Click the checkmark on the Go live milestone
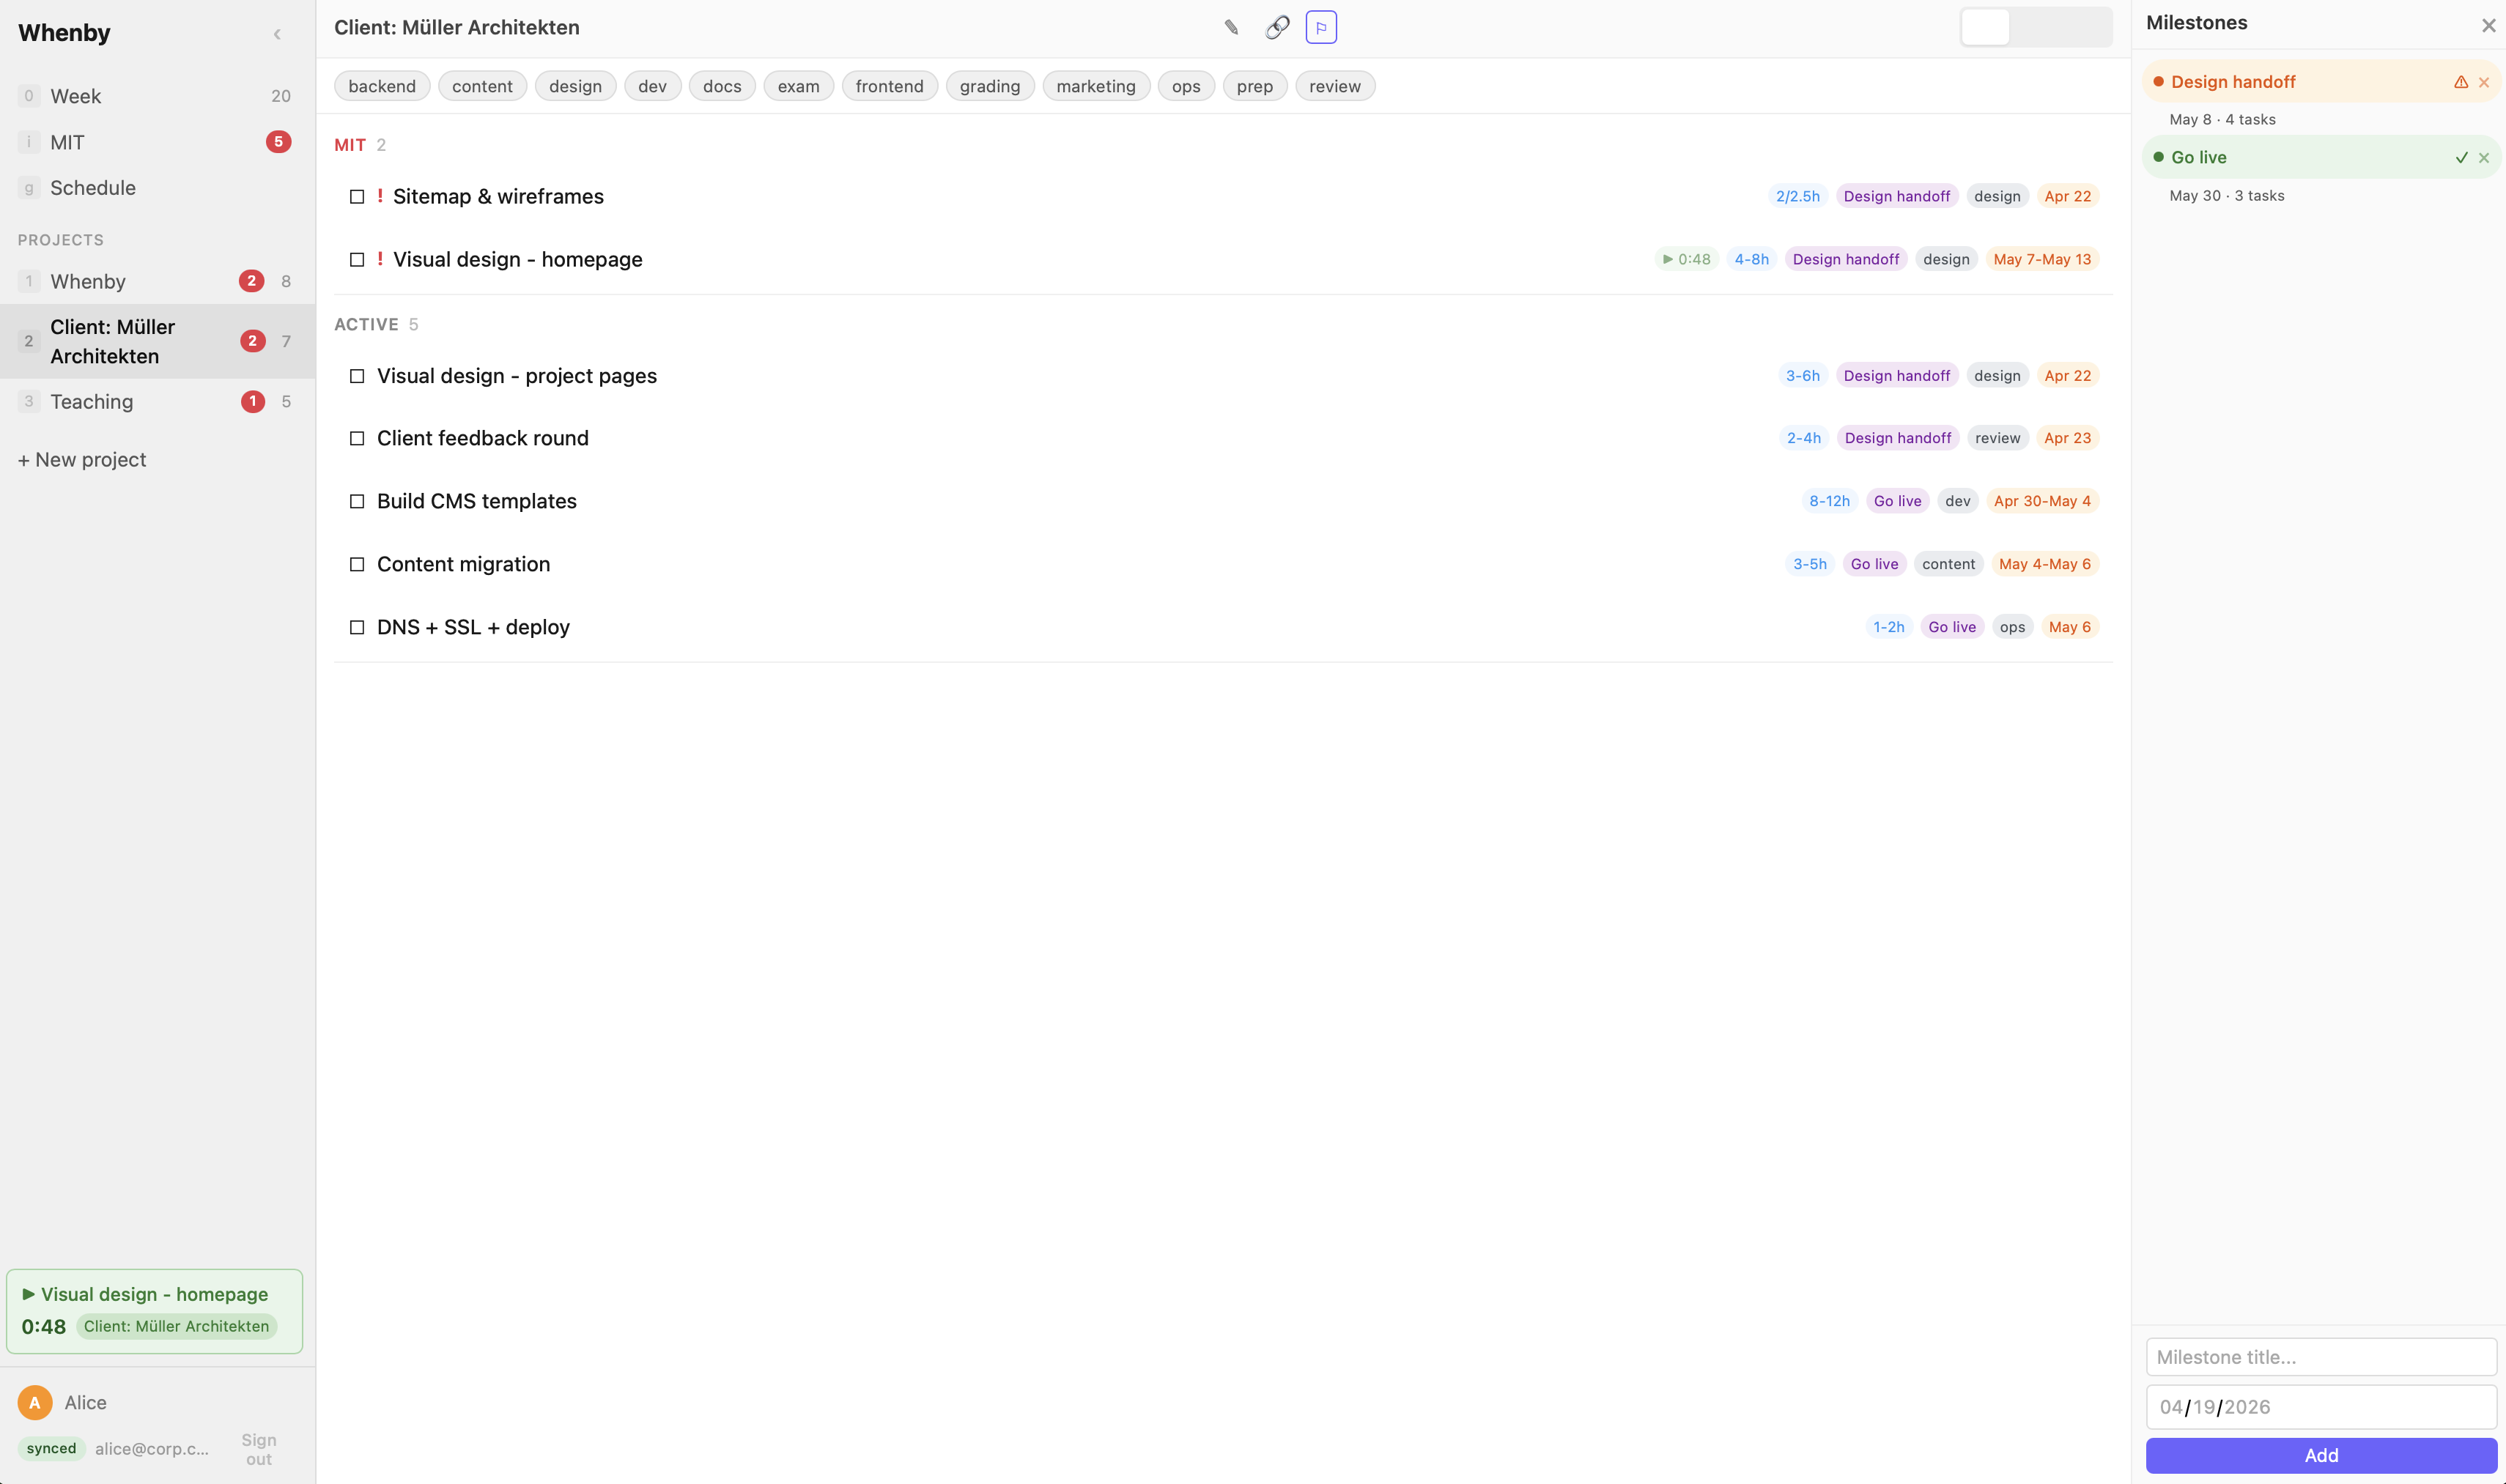The image size is (2506, 1484). point(2461,157)
